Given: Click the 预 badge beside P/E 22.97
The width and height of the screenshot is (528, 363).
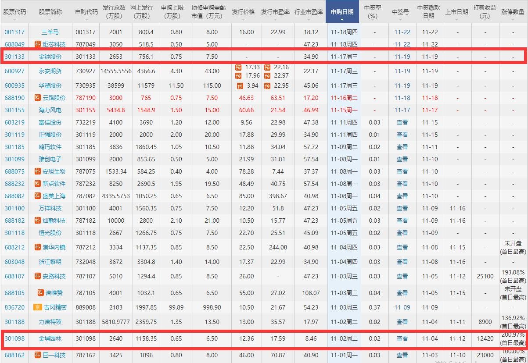Looking at the screenshot, I should [x=267, y=75].
